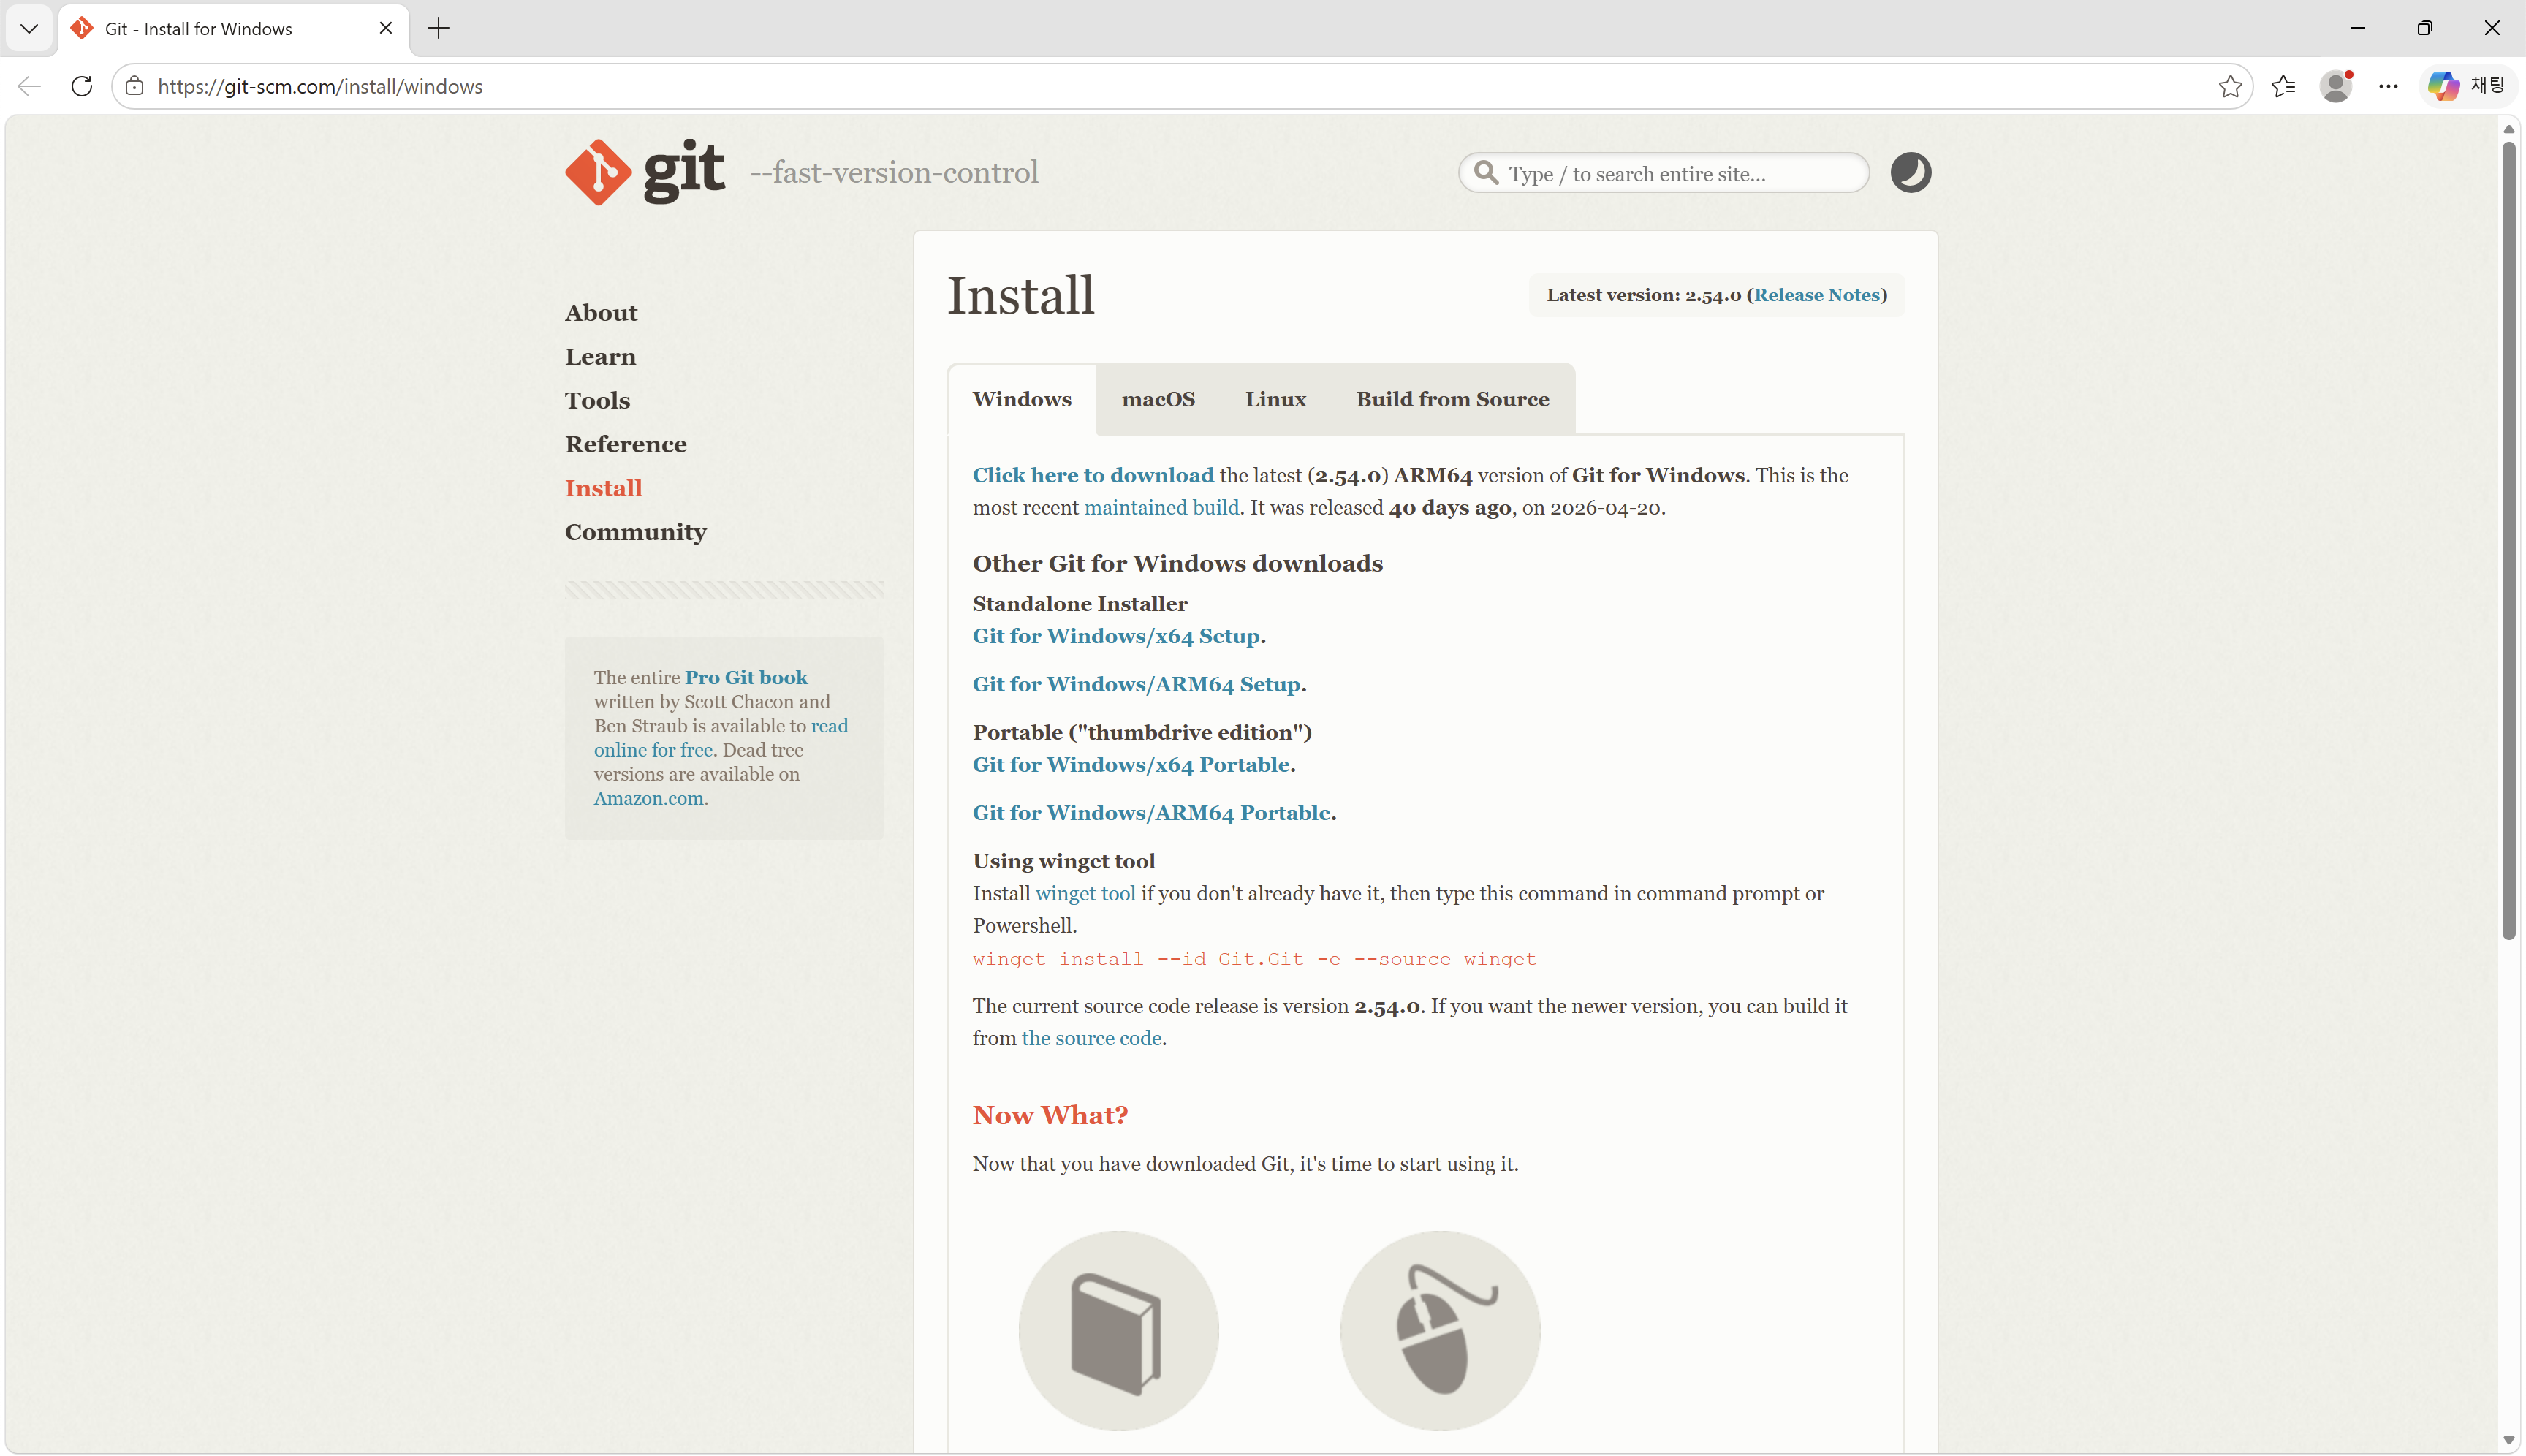Switch to Build from Source tab
Viewport: 2526px width, 1456px height.
1452,399
